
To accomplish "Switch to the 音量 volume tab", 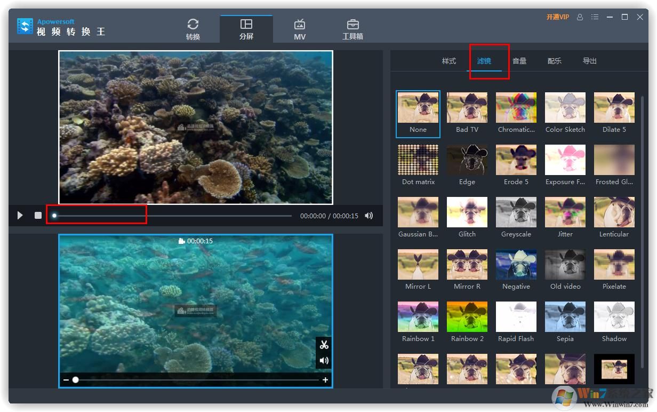I will point(519,61).
